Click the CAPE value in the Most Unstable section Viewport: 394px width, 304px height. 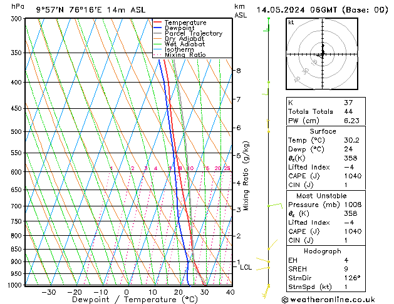pyautogui.click(x=353, y=231)
